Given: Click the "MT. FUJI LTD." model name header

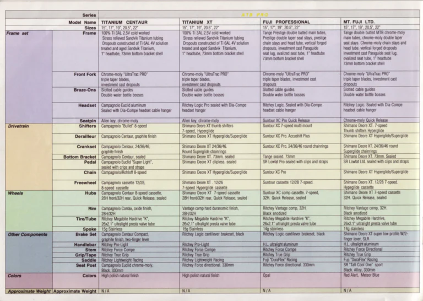Looking at the screenshot, I should coord(359,22).
